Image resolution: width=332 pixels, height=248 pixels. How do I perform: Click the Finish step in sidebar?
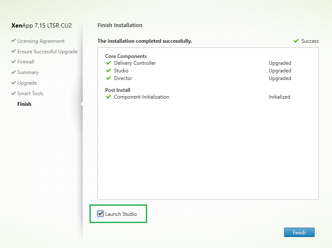(24, 104)
